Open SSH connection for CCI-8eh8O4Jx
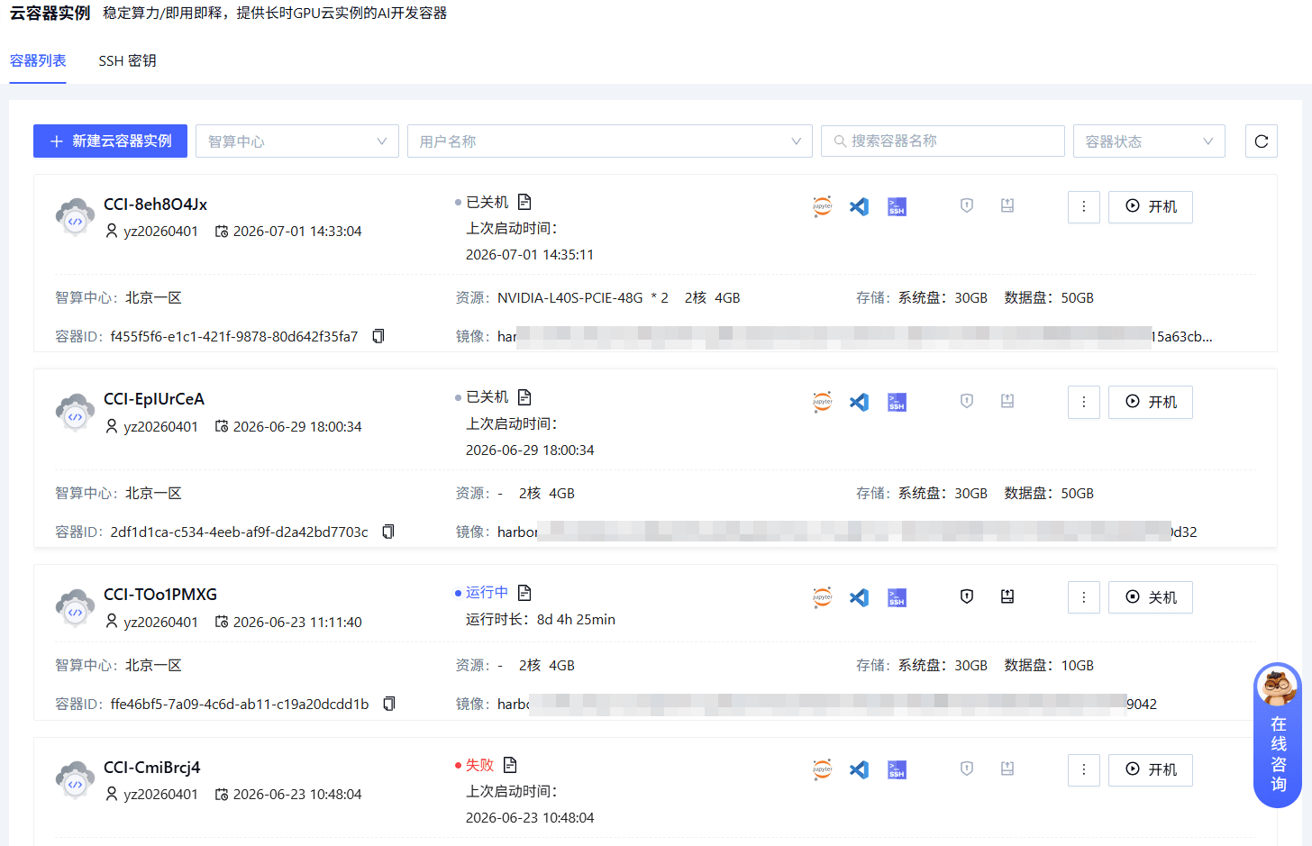 tap(897, 206)
